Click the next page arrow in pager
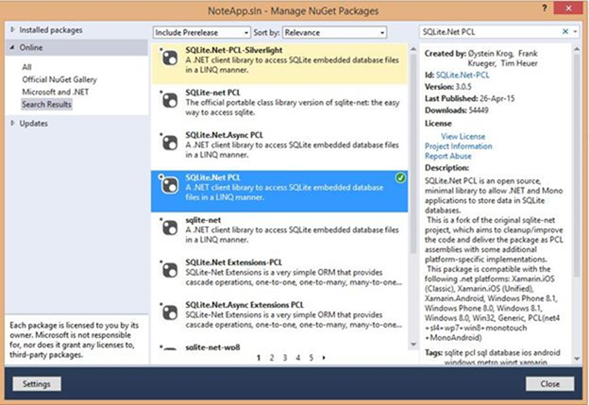 (x=324, y=358)
